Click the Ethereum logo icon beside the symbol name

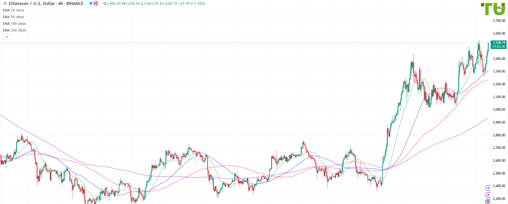pos(5,4)
